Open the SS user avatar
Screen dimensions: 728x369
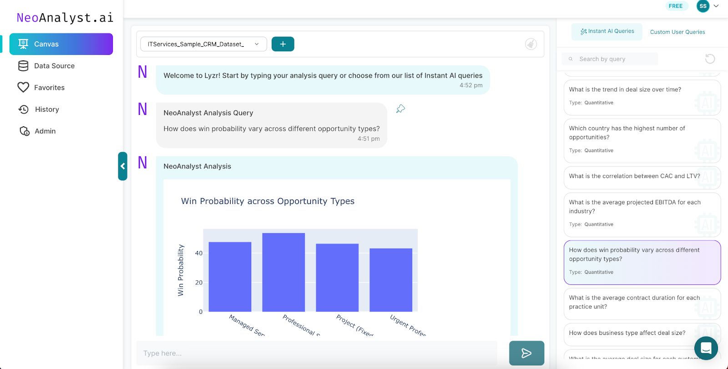tap(703, 6)
